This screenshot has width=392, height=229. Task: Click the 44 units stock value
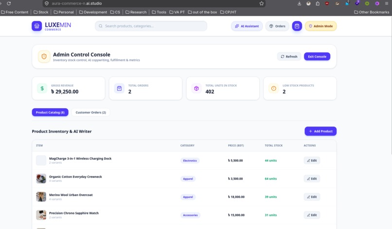(x=271, y=161)
